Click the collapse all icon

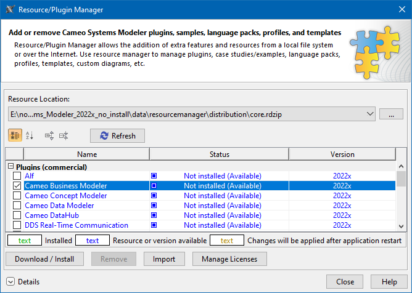pyautogui.click(x=64, y=135)
